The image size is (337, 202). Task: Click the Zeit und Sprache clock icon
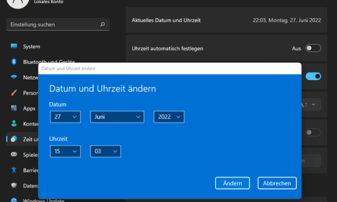[14, 139]
